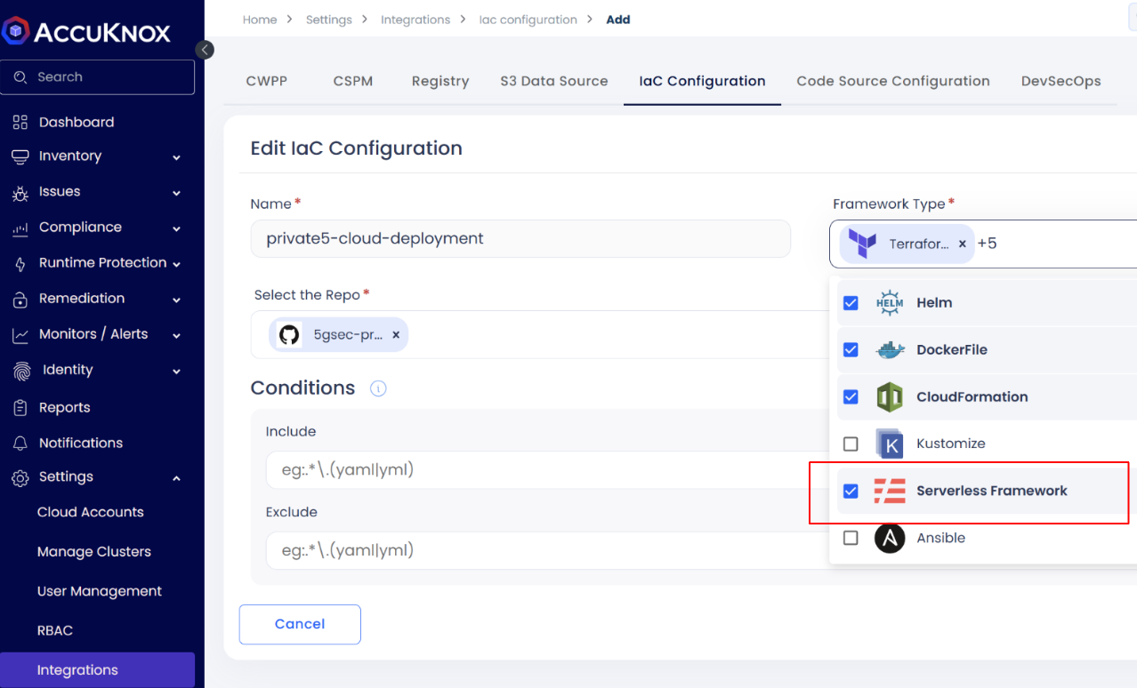
Task: Select the Dashboard icon in sidebar
Action: pyautogui.click(x=20, y=122)
